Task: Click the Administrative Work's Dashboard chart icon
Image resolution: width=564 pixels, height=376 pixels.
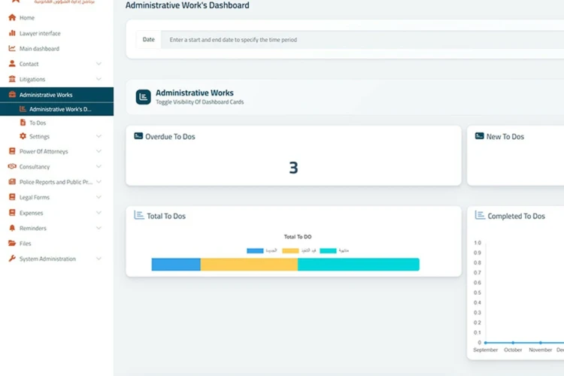Action: click(x=23, y=108)
